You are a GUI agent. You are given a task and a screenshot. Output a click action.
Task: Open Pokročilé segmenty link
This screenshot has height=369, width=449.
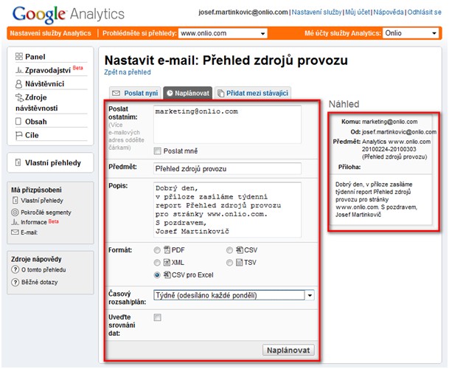46,213
